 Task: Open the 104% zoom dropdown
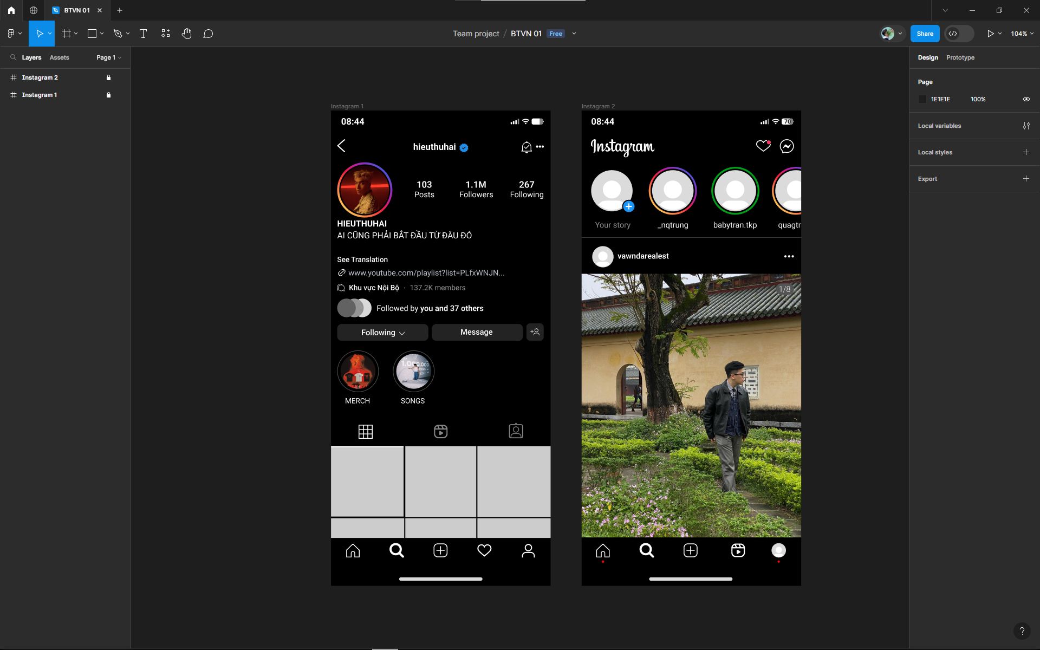(1022, 34)
